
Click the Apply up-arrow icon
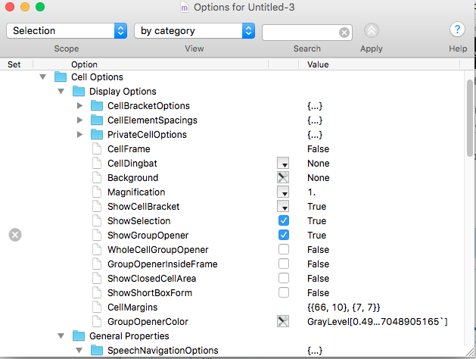(371, 31)
